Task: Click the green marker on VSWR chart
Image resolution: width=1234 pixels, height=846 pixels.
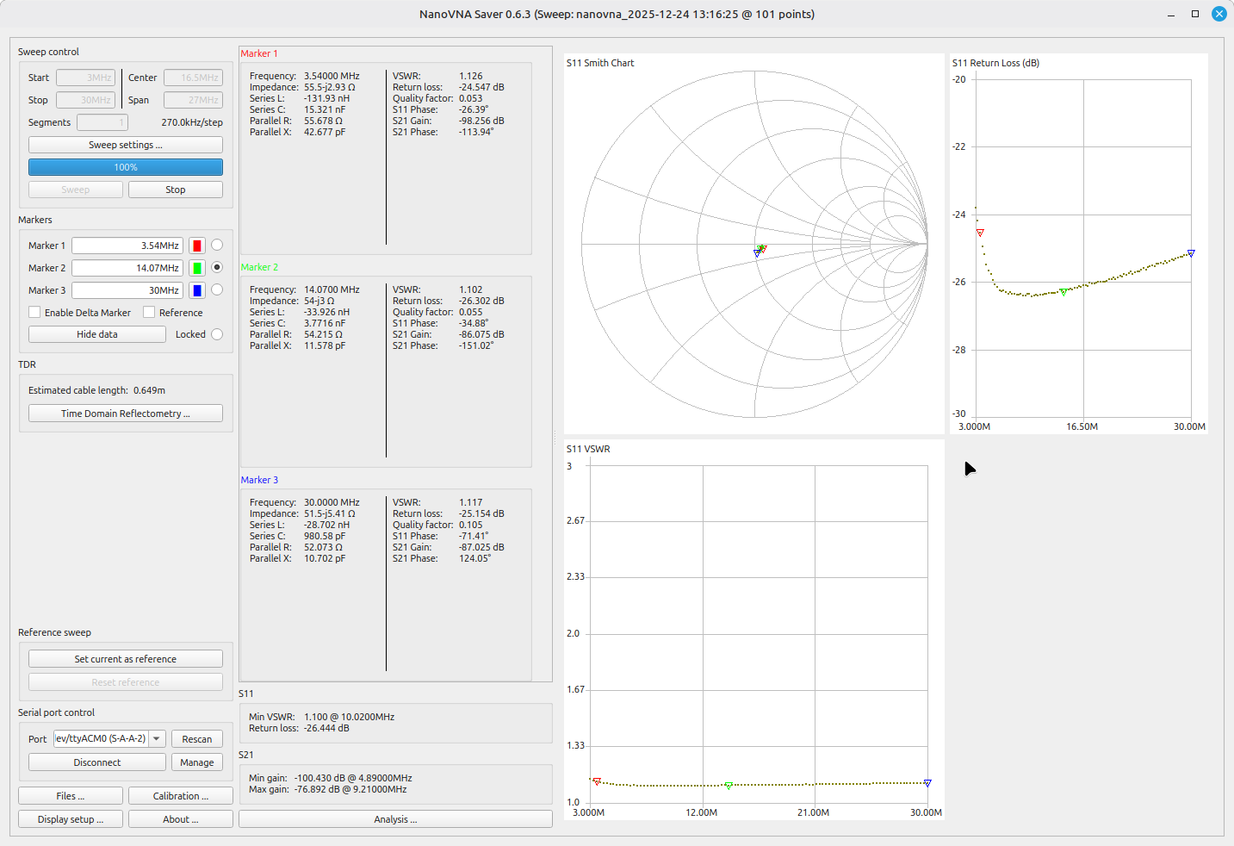Action: [x=729, y=786]
